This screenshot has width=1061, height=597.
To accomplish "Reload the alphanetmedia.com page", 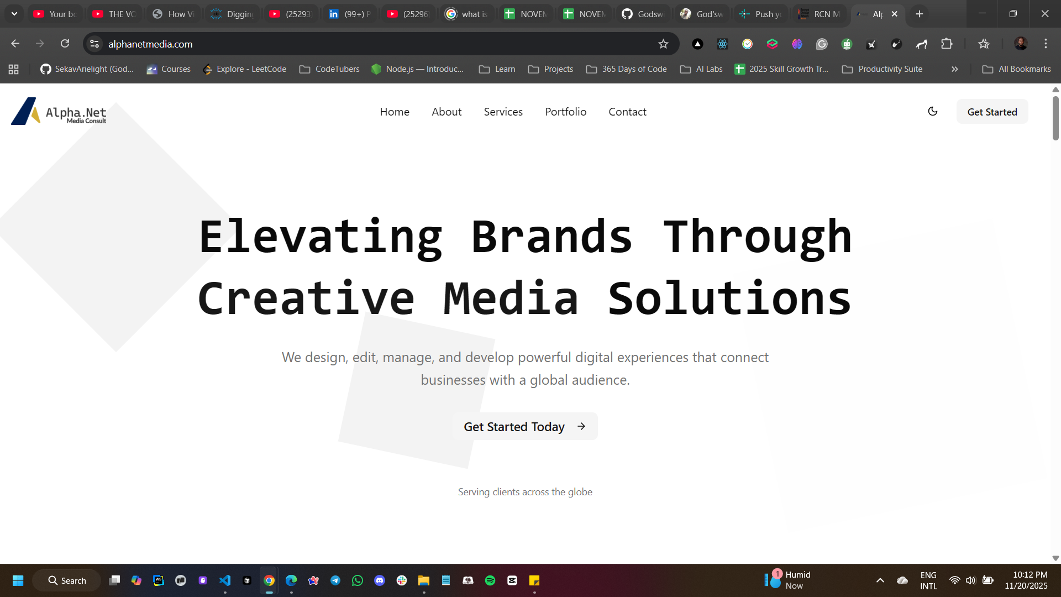I will tap(65, 44).
